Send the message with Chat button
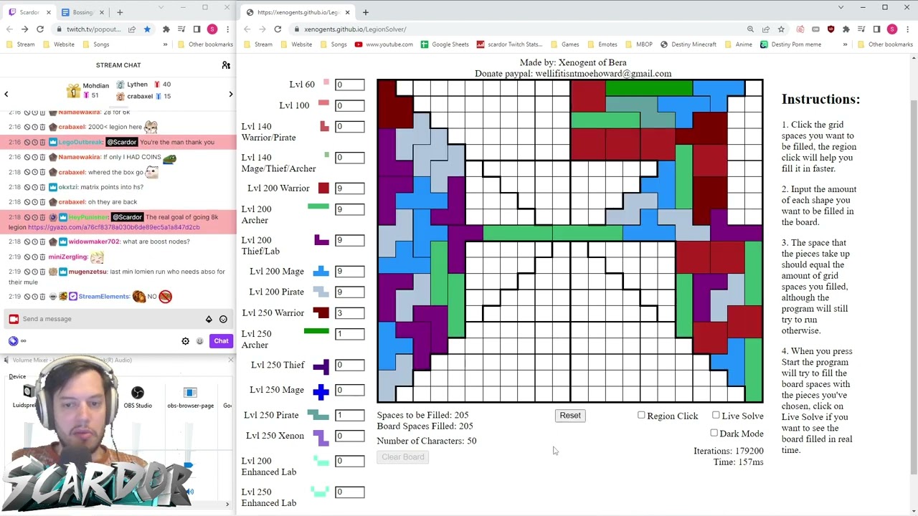Image resolution: width=918 pixels, height=516 pixels. pos(221,341)
